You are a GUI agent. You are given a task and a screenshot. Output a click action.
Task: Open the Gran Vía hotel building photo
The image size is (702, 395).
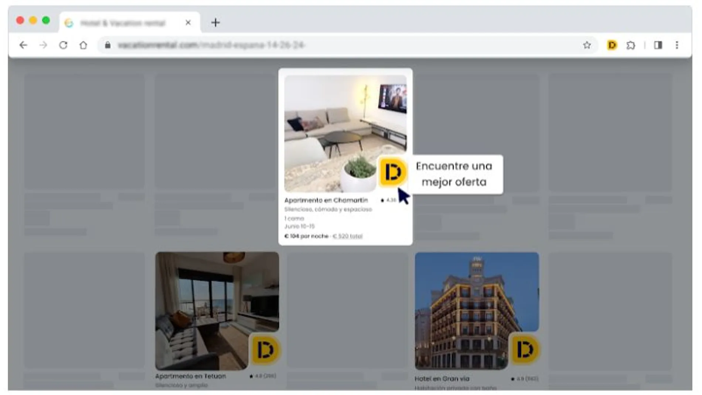pyautogui.click(x=477, y=311)
